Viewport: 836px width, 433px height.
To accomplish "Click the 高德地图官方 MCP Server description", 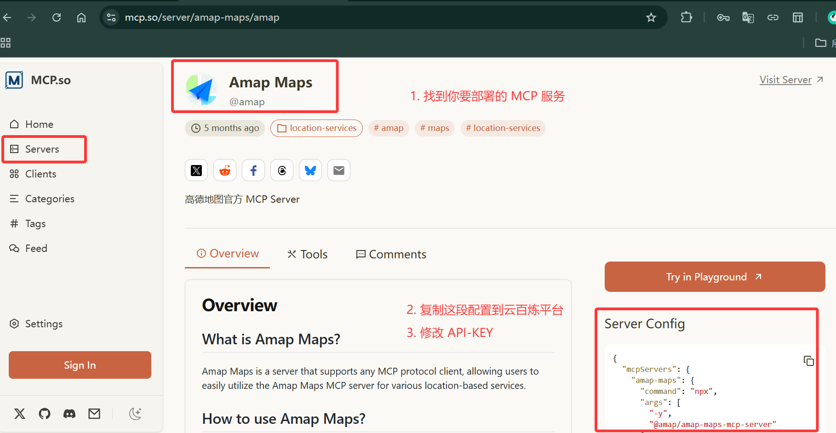I will click(x=242, y=199).
